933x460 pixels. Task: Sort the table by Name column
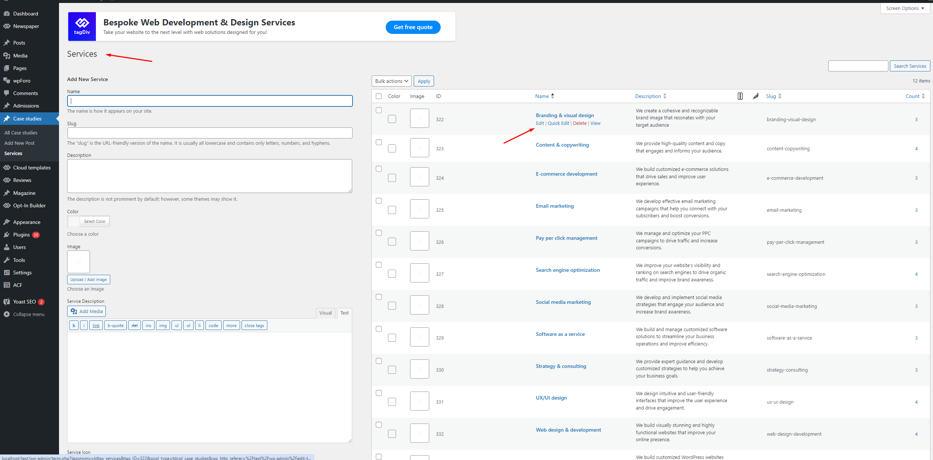pyautogui.click(x=545, y=96)
